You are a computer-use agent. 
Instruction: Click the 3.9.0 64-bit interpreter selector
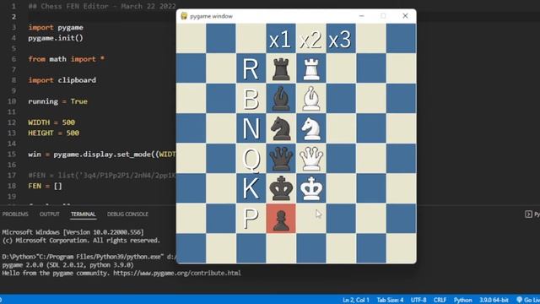tap(494, 300)
